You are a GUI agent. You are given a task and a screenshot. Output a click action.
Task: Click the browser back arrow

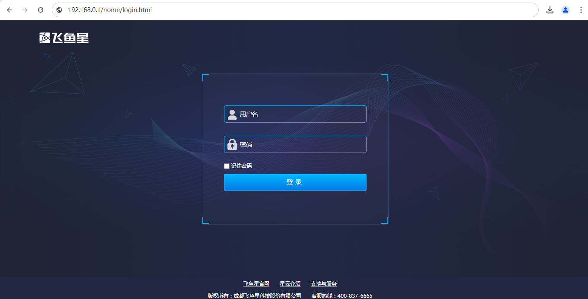(x=10, y=10)
